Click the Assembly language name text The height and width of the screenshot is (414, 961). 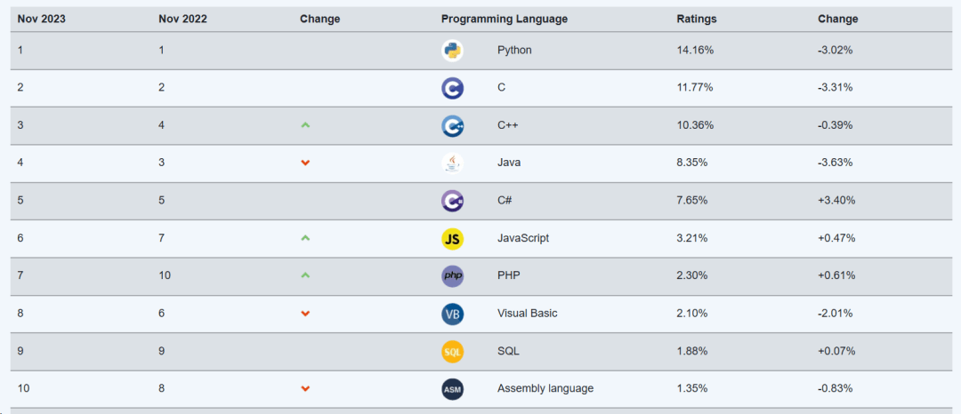(x=545, y=388)
